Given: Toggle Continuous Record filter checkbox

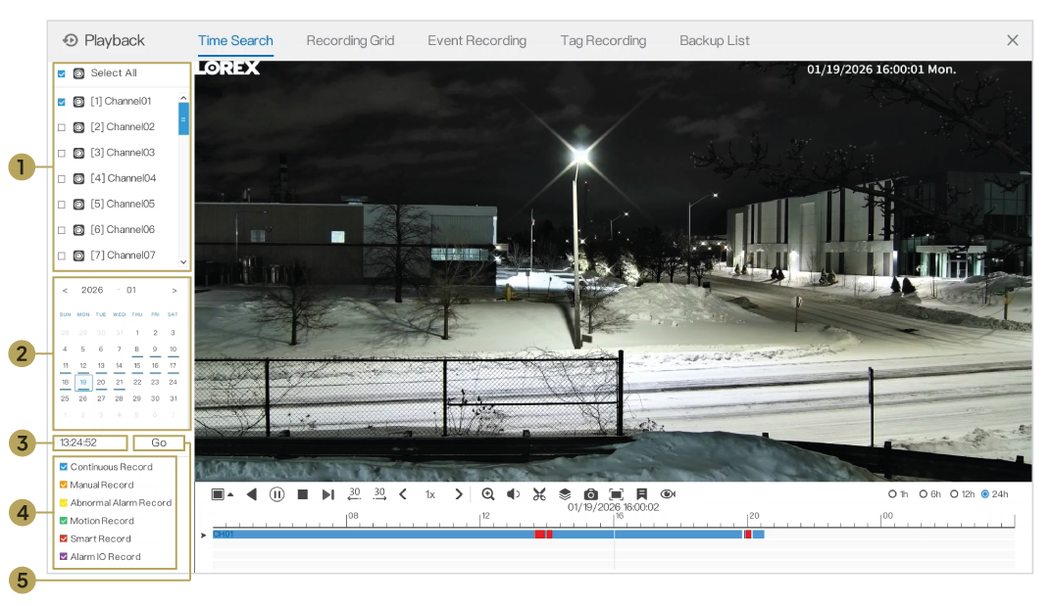Looking at the screenshot, I should (64, 467).
